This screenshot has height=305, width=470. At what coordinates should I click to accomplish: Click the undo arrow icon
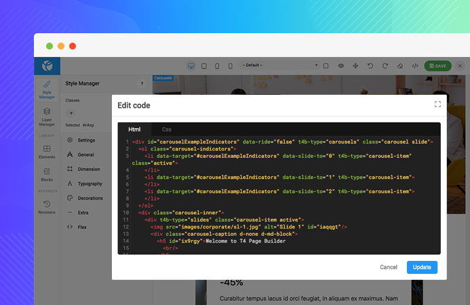click(370, 66)
